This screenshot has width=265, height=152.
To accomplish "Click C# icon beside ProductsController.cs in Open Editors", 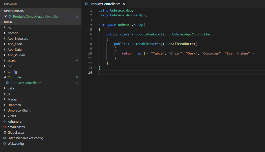I will point(10,16).
